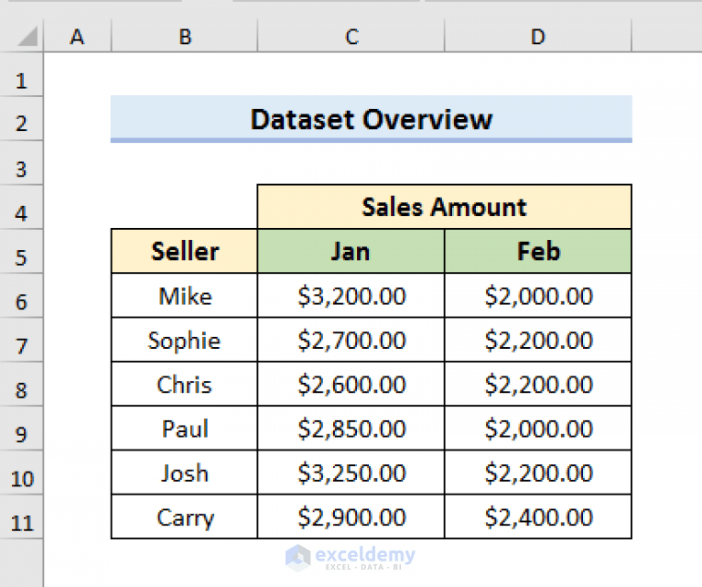Click the Feb column header cell
The image size is (702, 587).
(x=537, y=251)
